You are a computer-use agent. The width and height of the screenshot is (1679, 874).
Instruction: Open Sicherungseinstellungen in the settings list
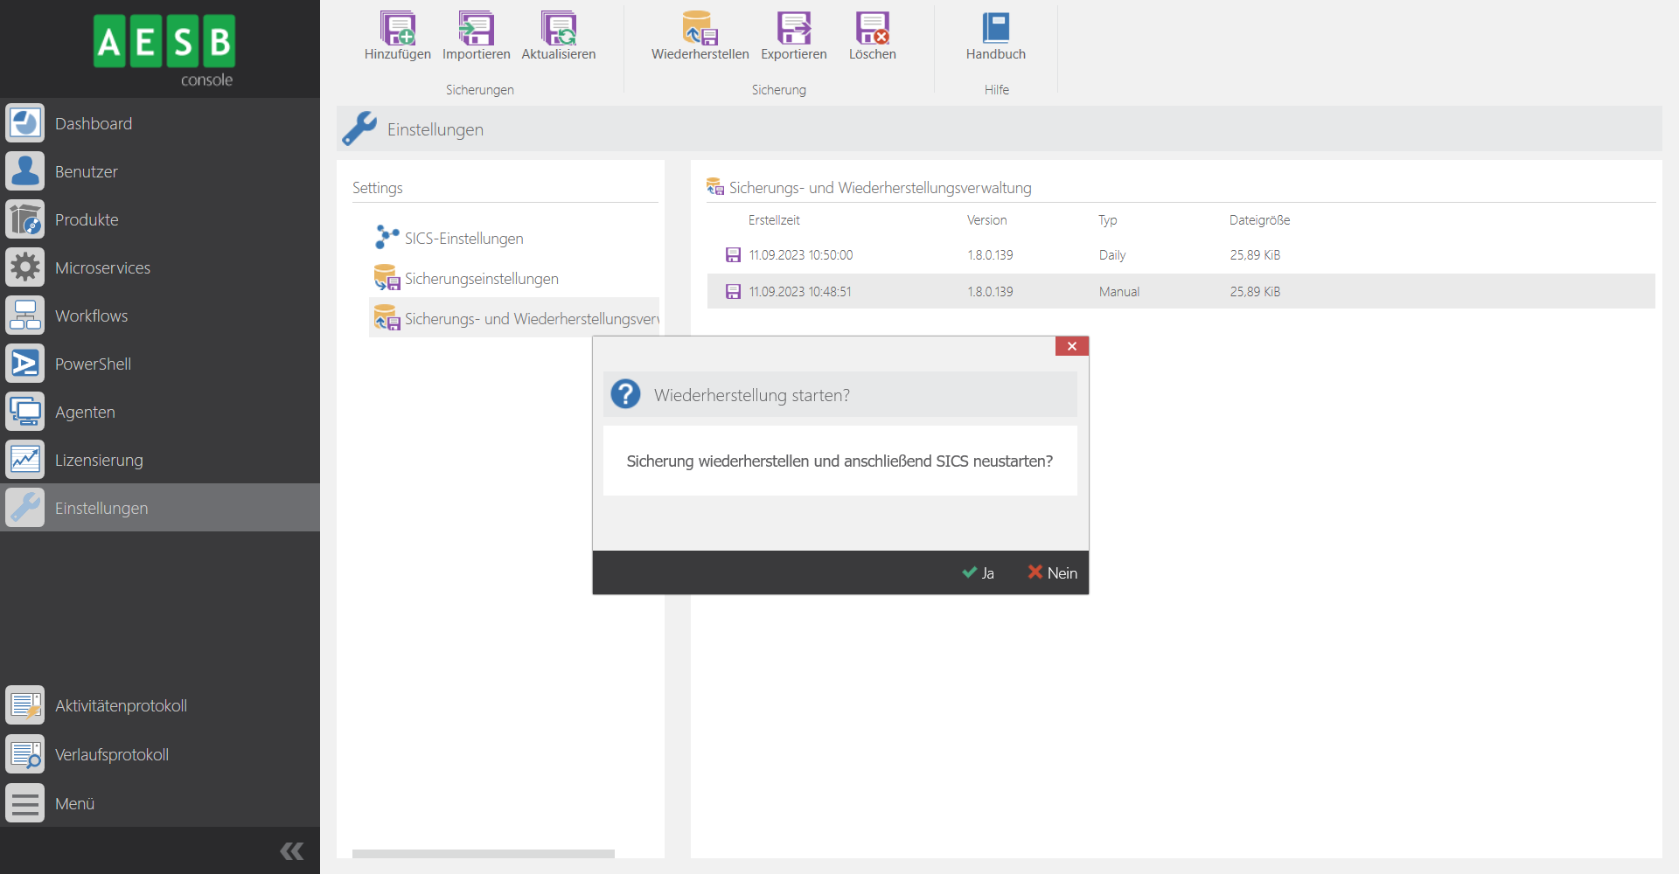coord(481,279)
